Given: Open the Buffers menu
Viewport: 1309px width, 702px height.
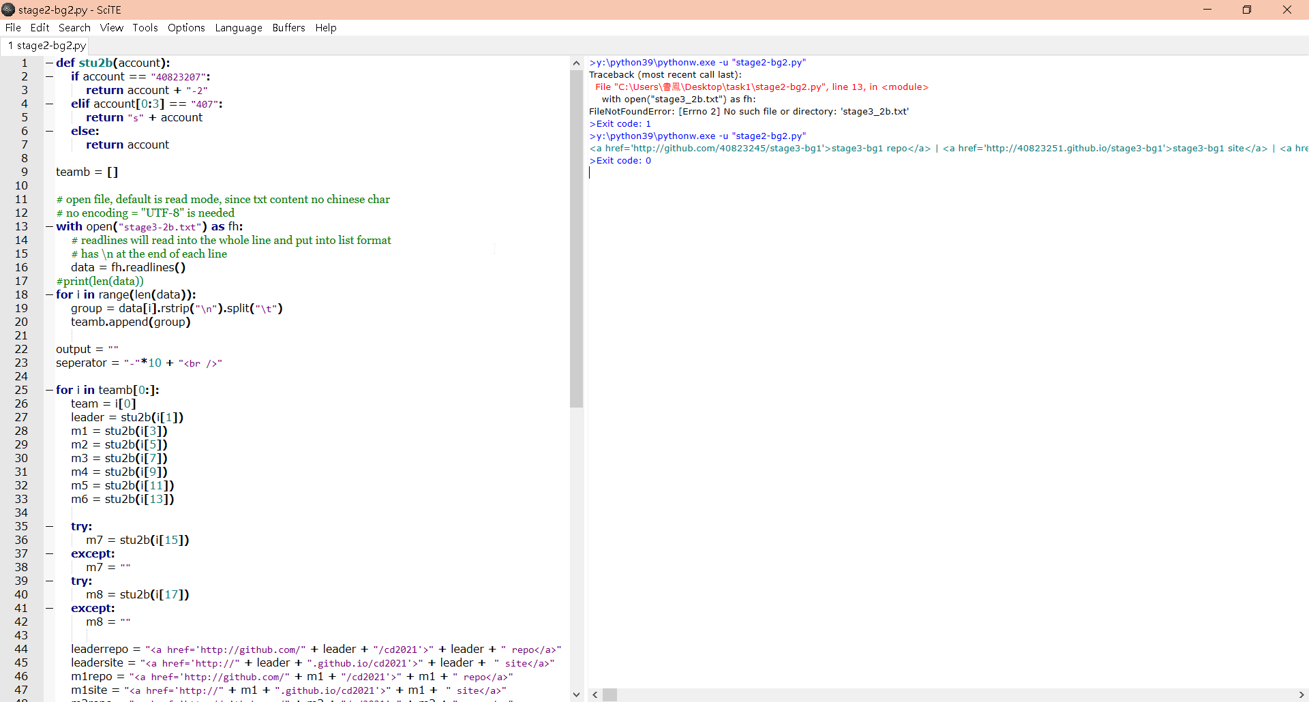Looking at the screenshot, I should point(288,28).
